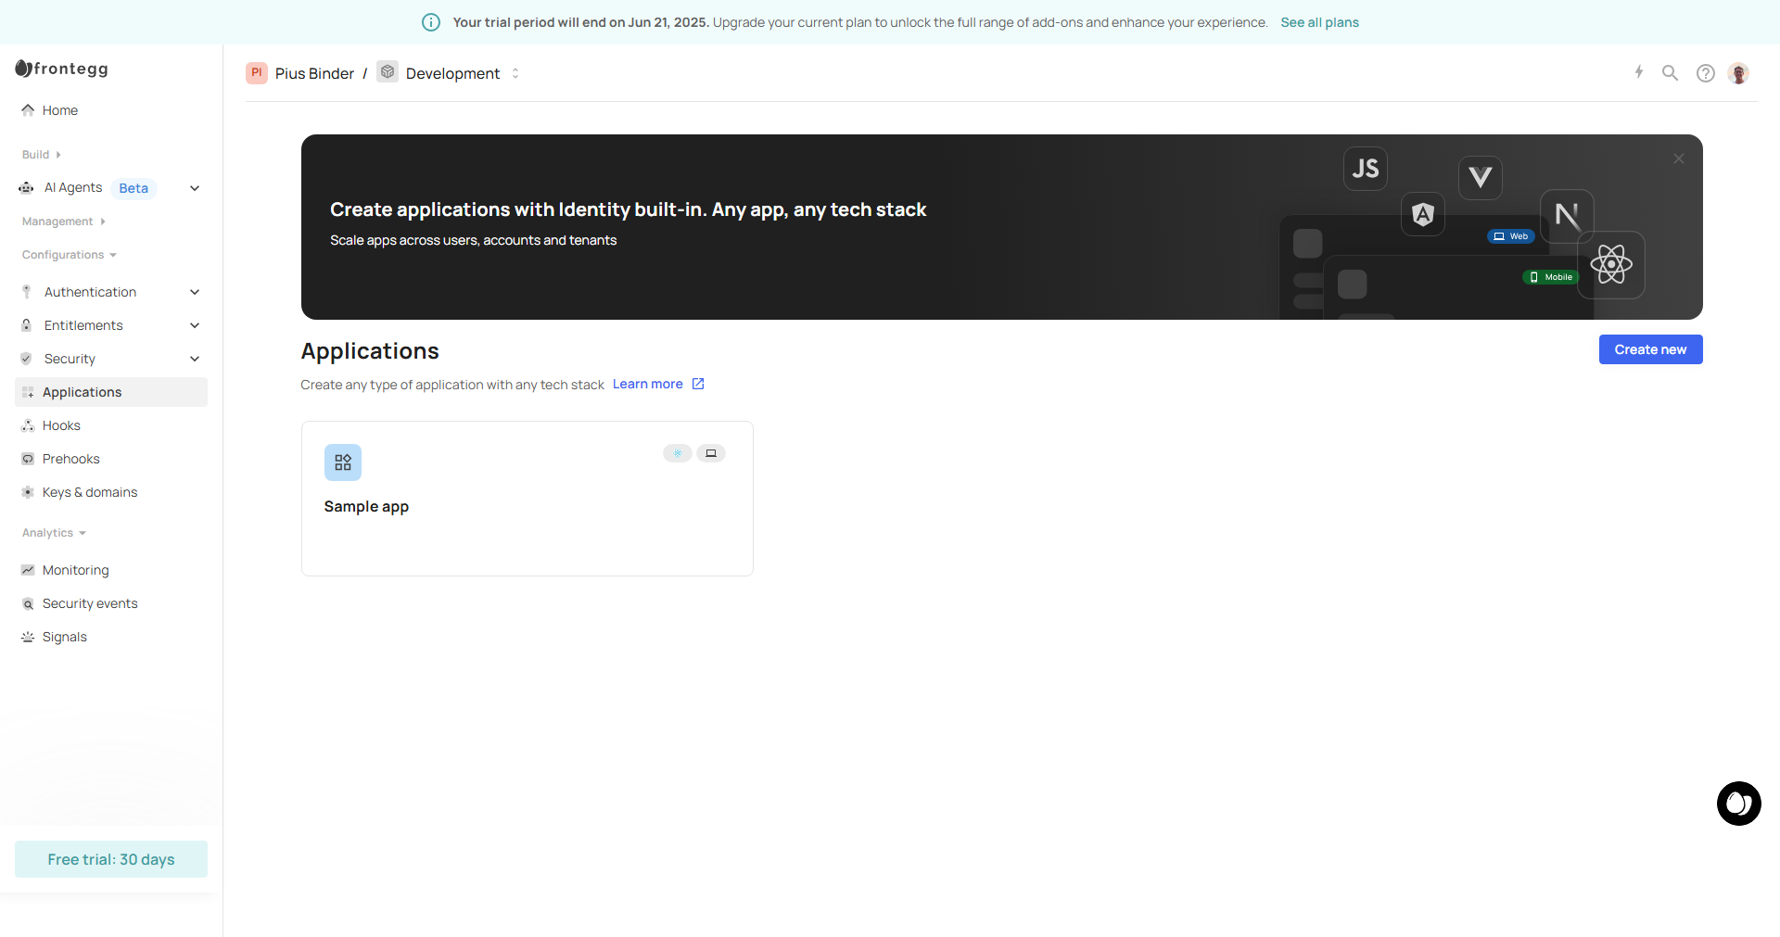Expand the AI Agents chevron

coord(195,188)
